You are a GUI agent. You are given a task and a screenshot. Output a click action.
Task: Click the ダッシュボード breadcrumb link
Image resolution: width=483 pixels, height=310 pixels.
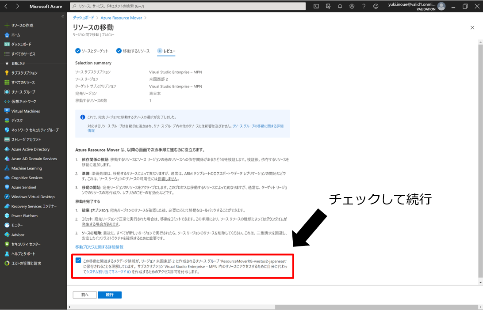(84, 18)
